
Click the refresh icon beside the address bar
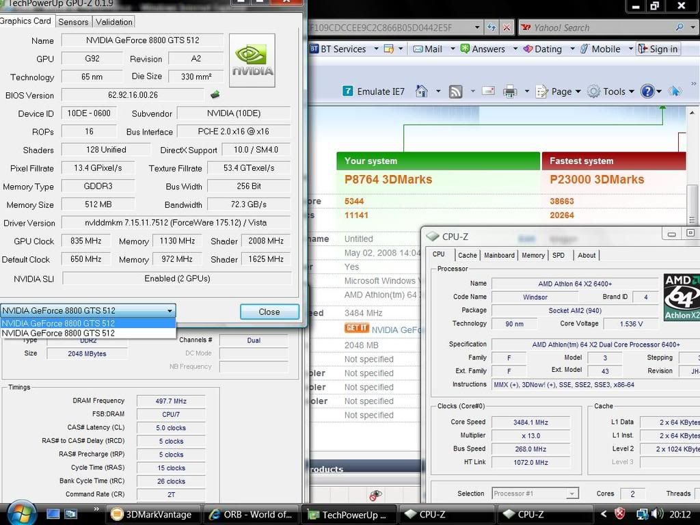coord(492,27)
